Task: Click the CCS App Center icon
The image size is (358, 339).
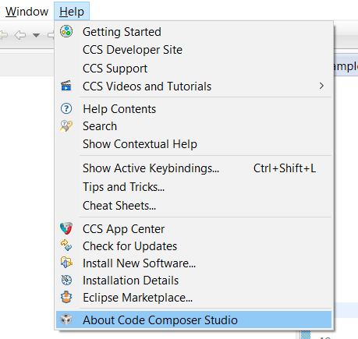Action: click(66, 228)
